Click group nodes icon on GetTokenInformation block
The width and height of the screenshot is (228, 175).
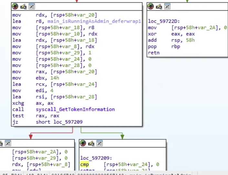point(31,6)
